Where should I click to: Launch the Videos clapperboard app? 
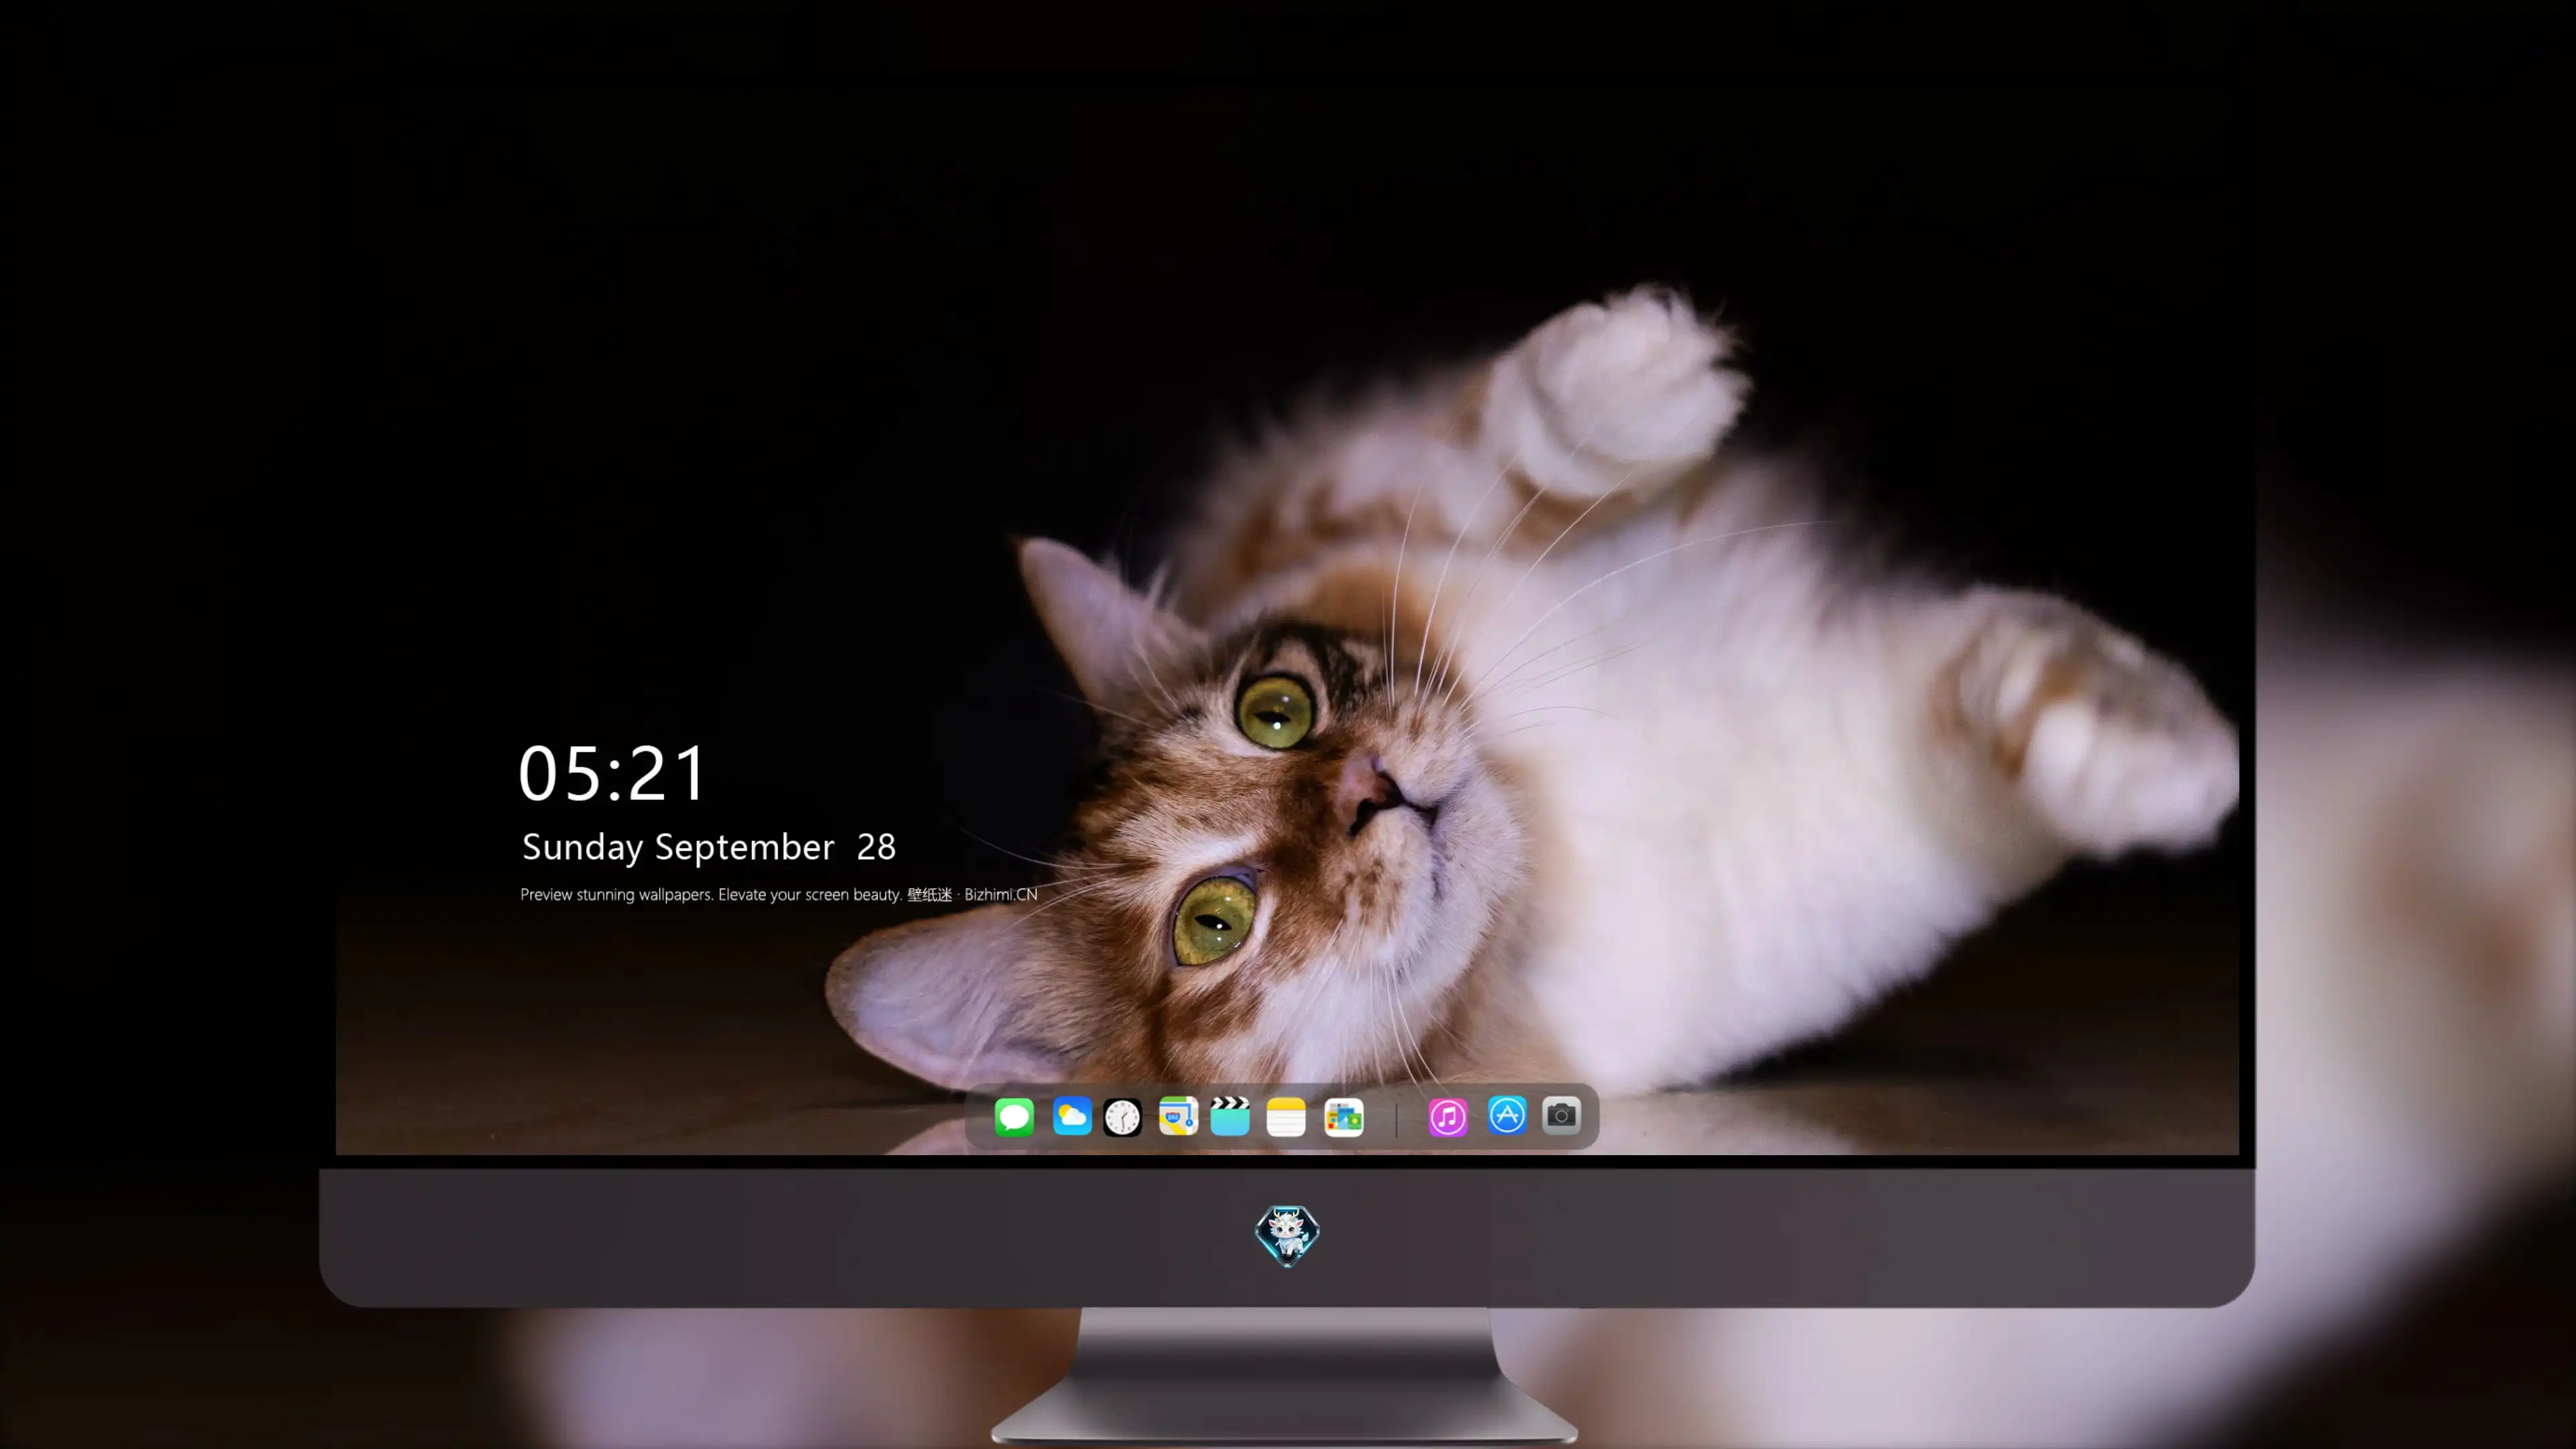1230,1116
